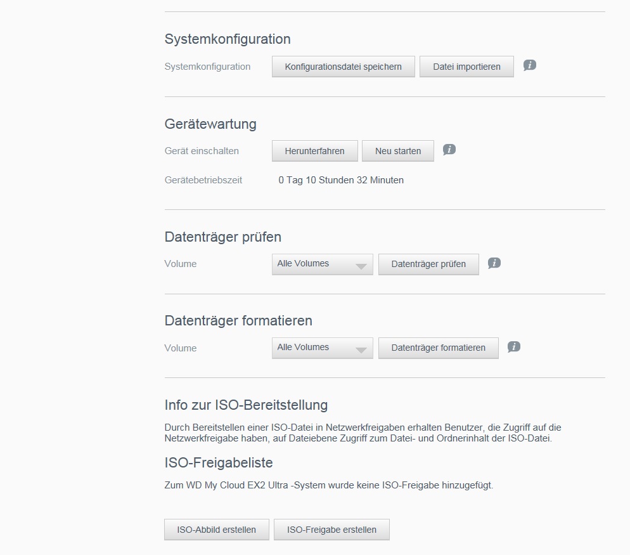Click the Info zur ISO-Bereitstellung heading
Viewport: 630px width, 555px height.
click(246, 405)
